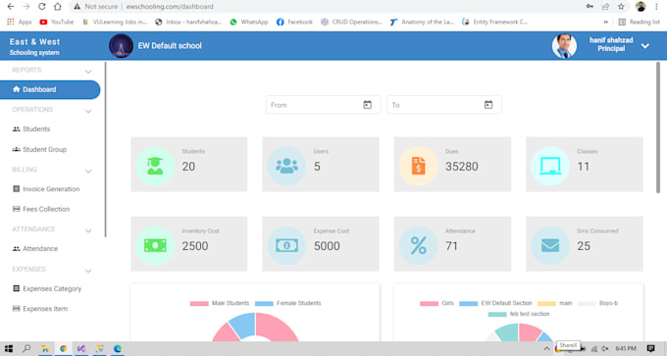Open the From date calendar picker icon
The image size is (667, 356).
[367, 105]
